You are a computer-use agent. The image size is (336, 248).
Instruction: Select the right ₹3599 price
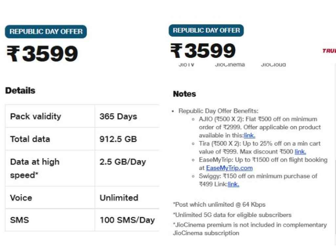coord(203,51)
